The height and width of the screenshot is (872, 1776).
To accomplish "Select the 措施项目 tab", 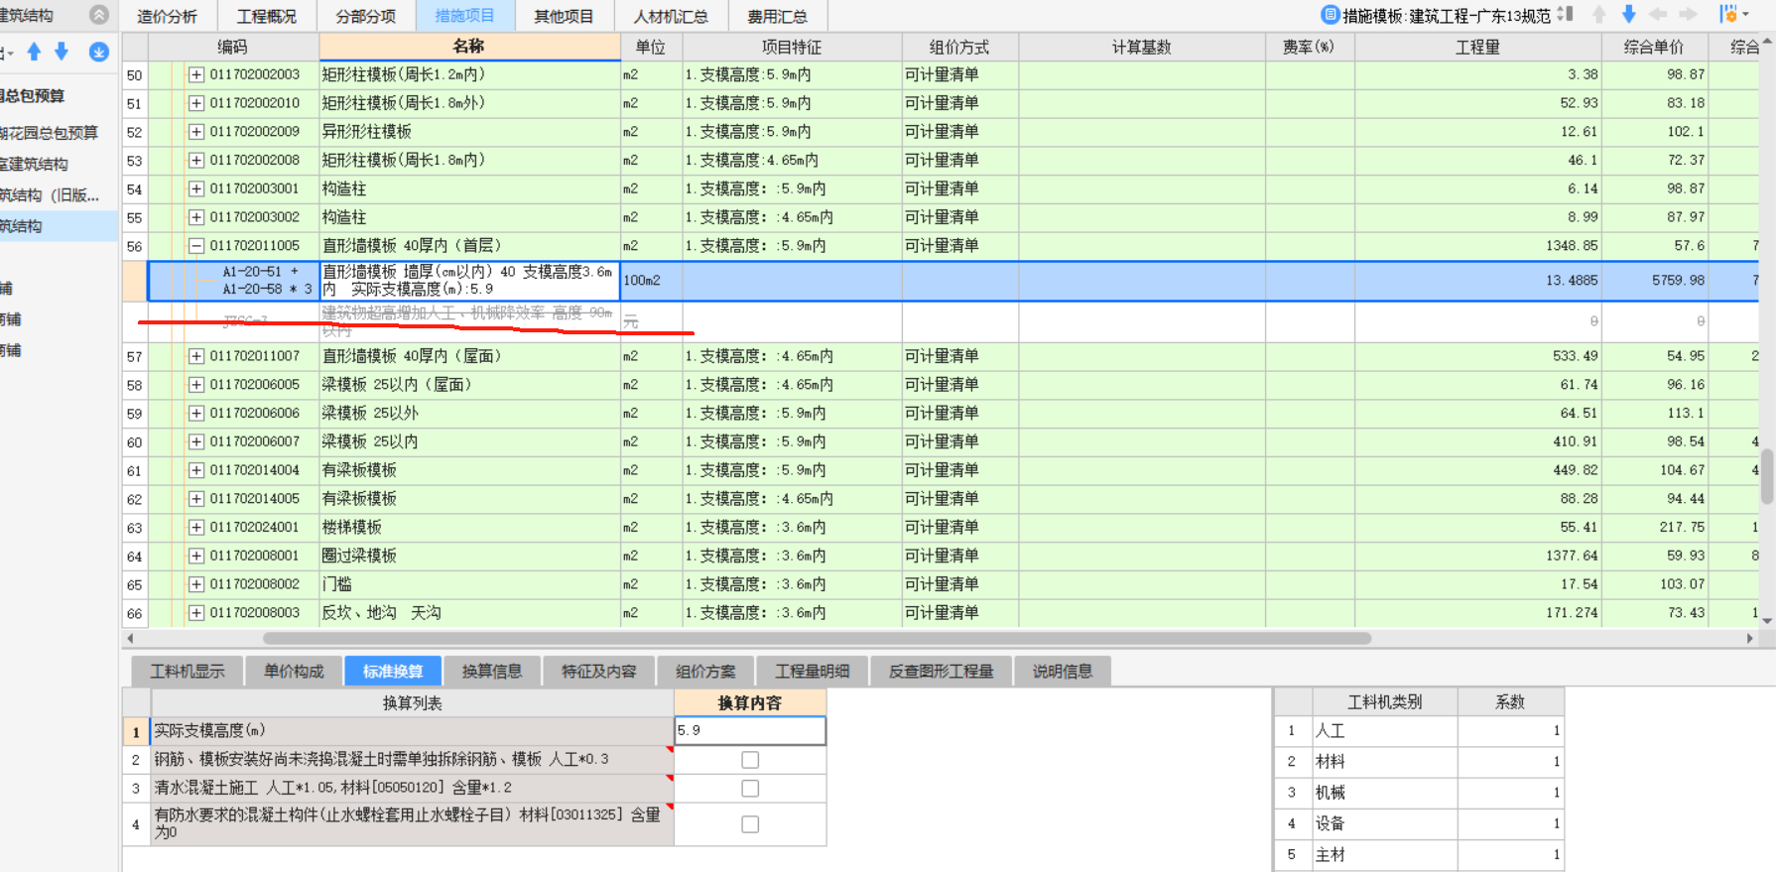I will (464, 16).
